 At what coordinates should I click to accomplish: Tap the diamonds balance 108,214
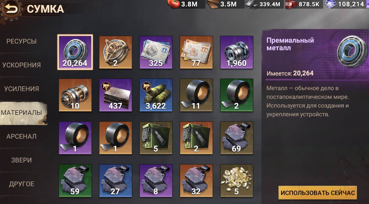[345, 4]
